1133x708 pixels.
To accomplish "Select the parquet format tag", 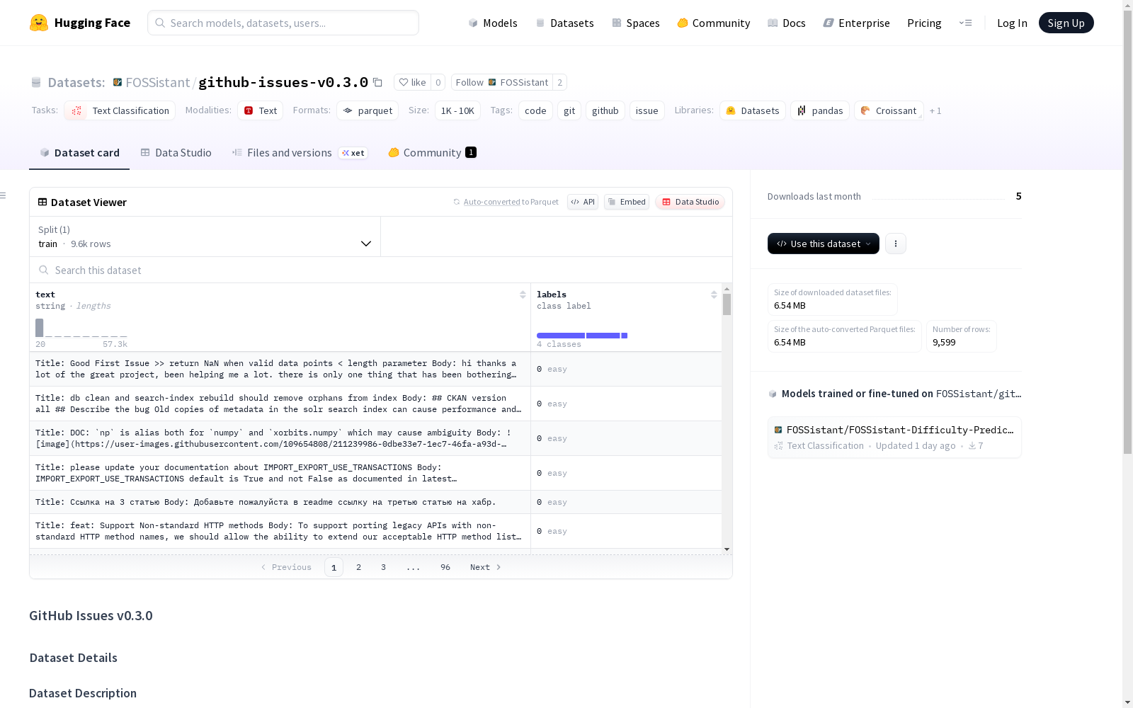I will (368, 110).
